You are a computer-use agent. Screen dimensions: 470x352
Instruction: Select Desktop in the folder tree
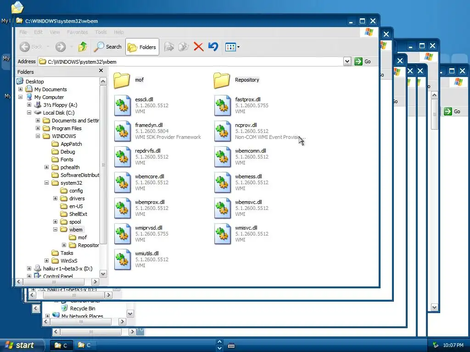[34, 82]
